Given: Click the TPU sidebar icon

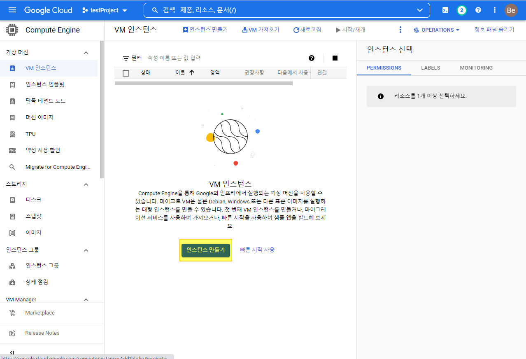Looking at the screenshot, I should click(x=12, y=134).
